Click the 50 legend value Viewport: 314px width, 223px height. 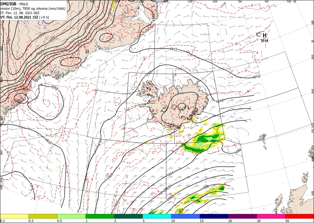coord(287,221)
